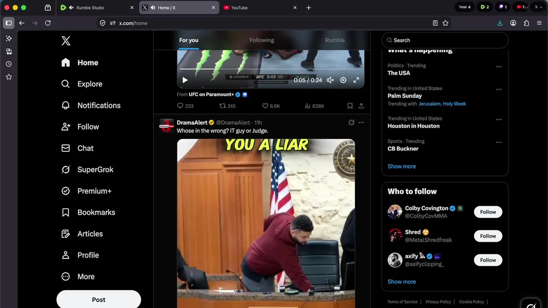548x308 pixels.
Task: Open UFC video settings gear
Action: [343, 80]
